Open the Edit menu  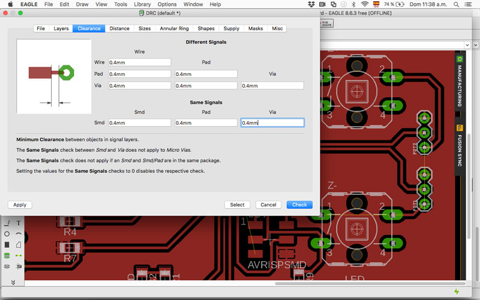[64, 4]
